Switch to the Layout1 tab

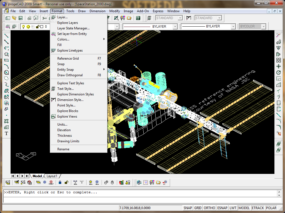[52, 176]
